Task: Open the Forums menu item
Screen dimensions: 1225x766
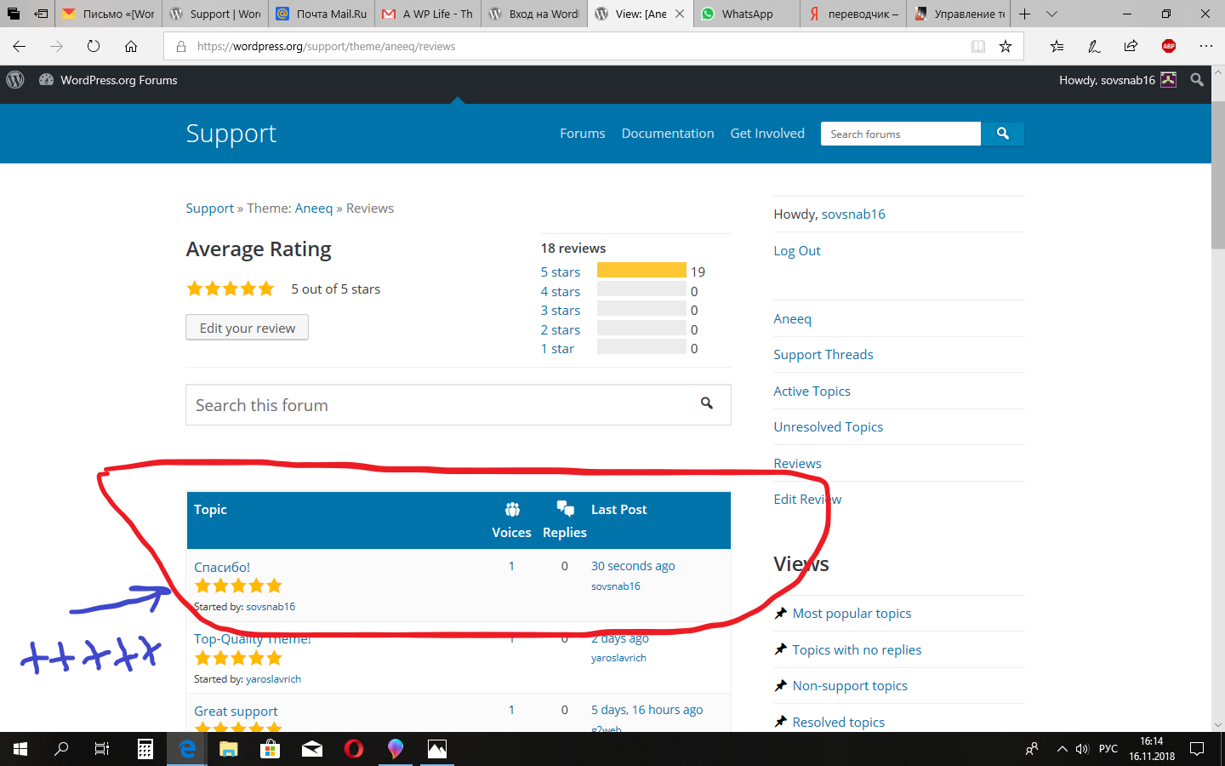Action: pyautogui.click(x=583, y=134)
